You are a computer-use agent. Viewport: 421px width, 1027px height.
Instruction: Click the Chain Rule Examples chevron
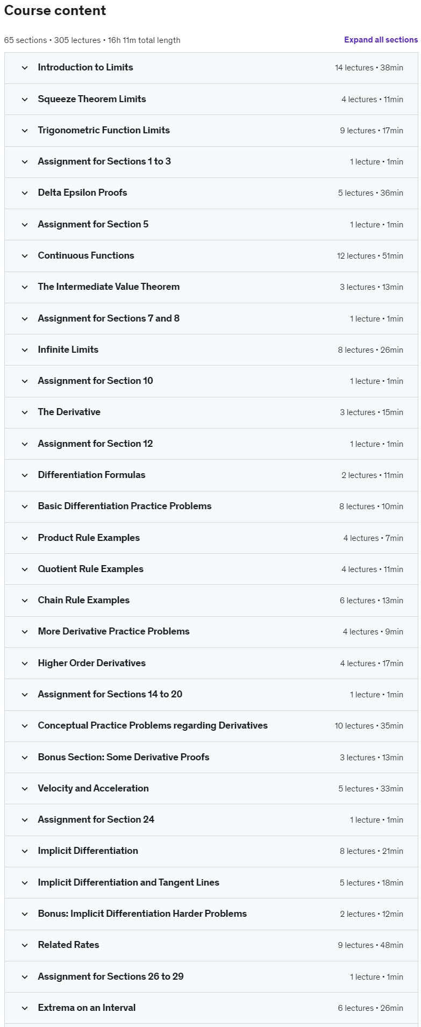click(25, 601)
